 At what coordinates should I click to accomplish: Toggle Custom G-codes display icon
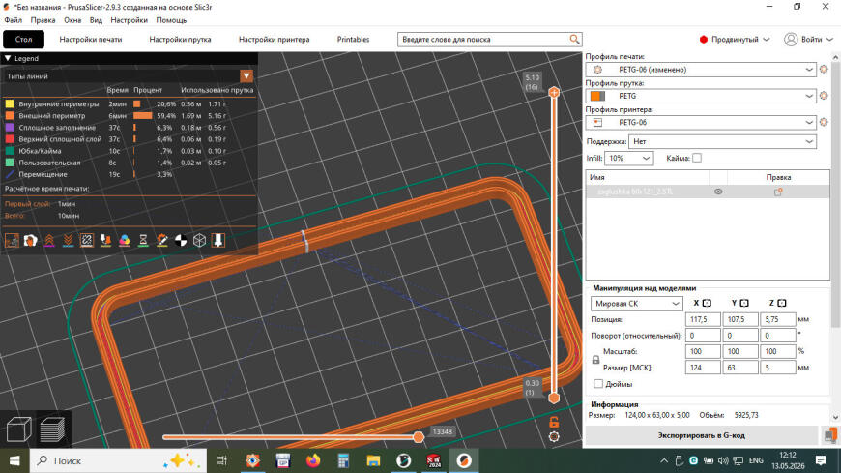[162, 241]
